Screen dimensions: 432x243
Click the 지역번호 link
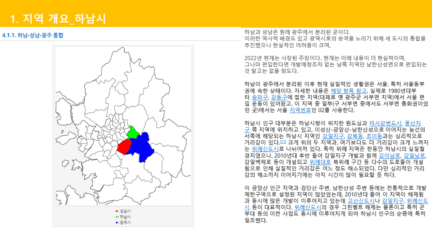tap(300, 110)
